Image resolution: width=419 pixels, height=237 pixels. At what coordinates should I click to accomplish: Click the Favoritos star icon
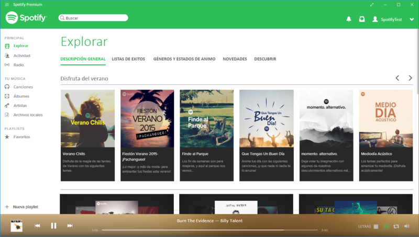coord(7,137)
